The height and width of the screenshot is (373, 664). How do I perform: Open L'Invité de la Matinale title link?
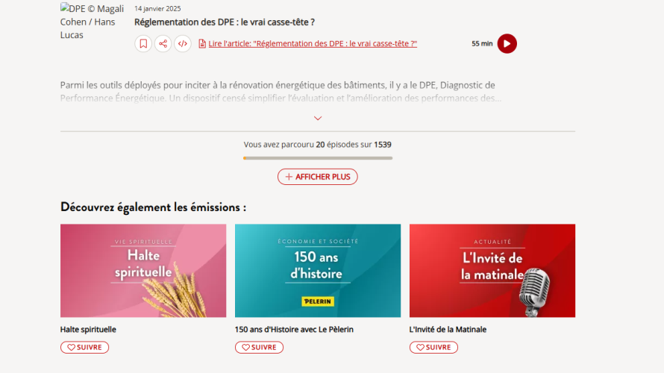448,330
